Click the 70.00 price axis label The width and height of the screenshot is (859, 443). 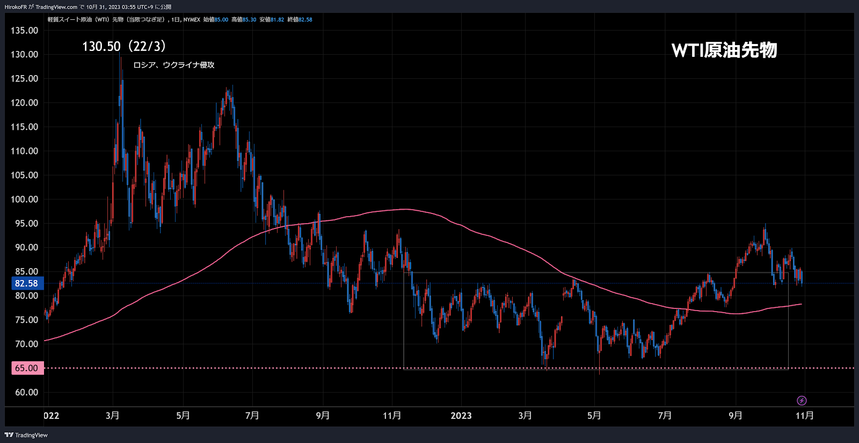[x=26, y=344]
